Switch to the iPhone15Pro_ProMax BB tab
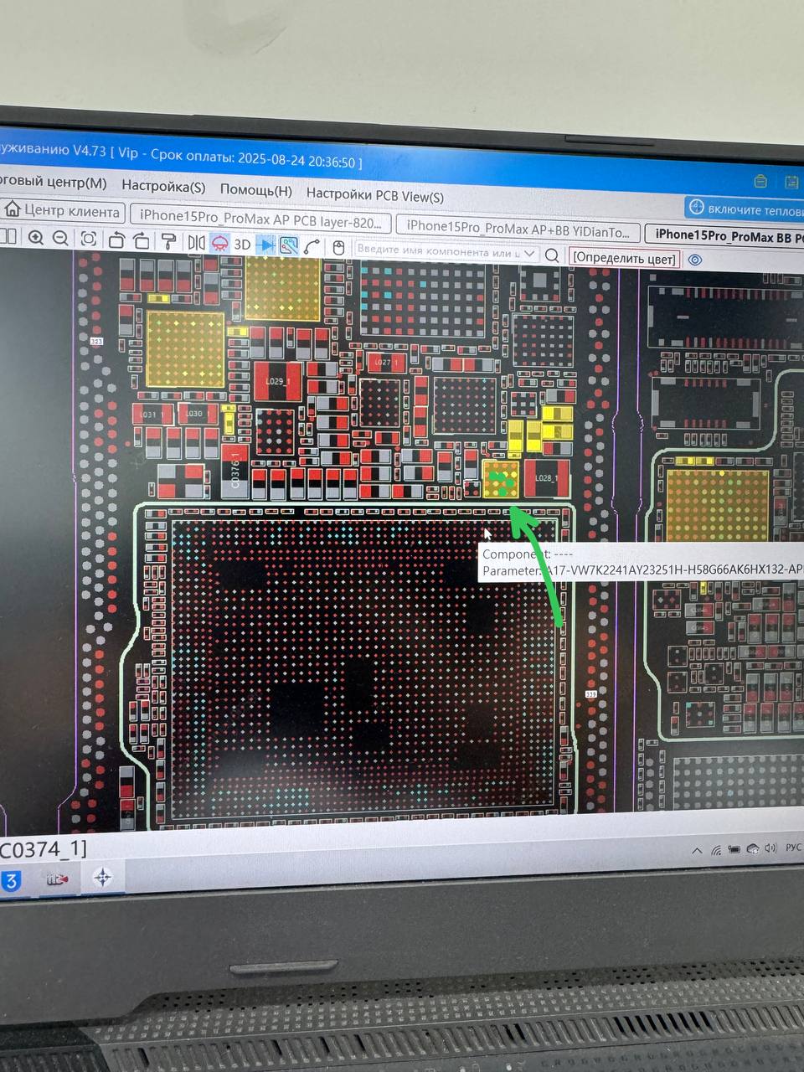The image size is (804, 1072). click(724, 236)
